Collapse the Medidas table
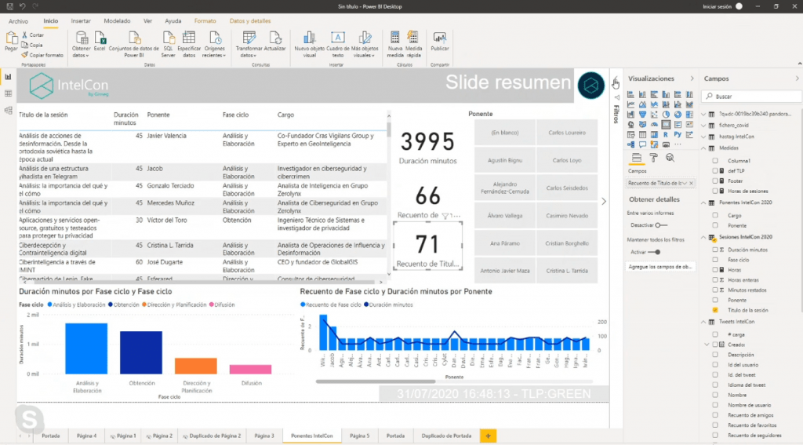The width and height of the screenshot is (803, 445). (703, 148)
